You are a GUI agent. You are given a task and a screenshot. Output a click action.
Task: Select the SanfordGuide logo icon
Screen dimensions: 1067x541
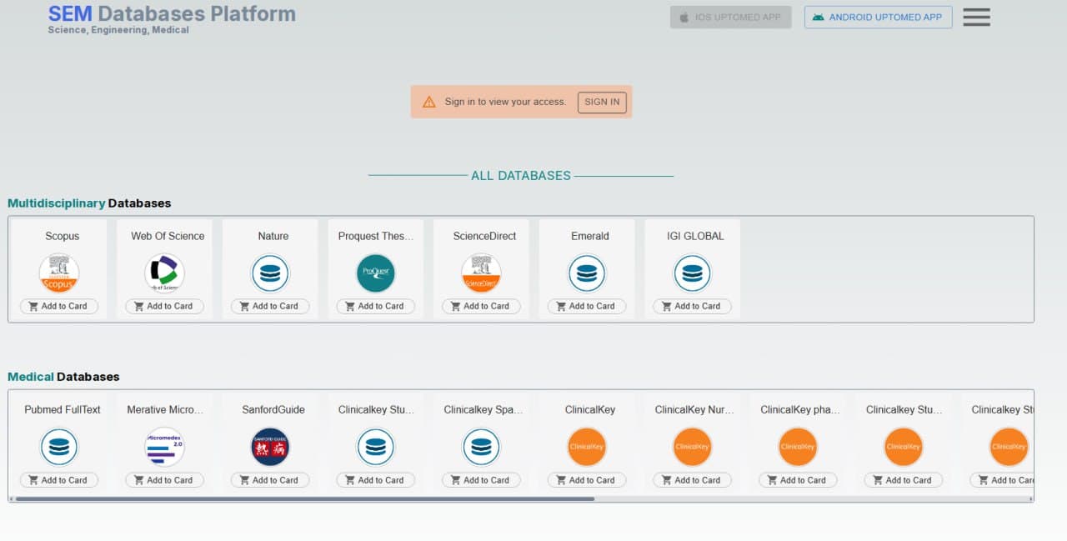pos(270,448)
